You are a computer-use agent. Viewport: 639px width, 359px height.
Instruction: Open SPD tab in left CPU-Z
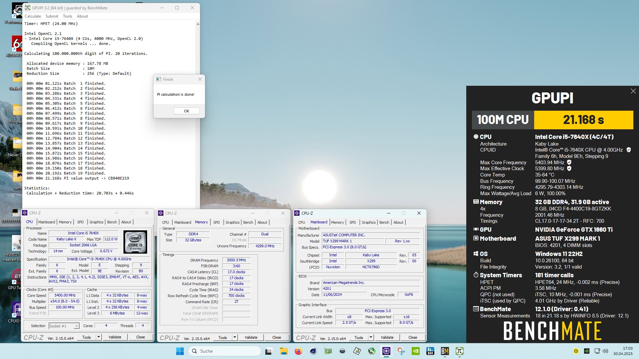click(81, 222)
